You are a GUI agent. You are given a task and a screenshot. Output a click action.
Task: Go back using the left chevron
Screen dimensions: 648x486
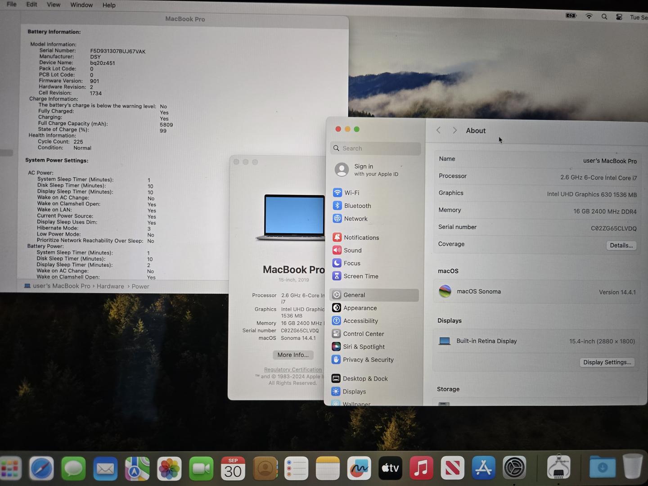(x=438, y=130)
